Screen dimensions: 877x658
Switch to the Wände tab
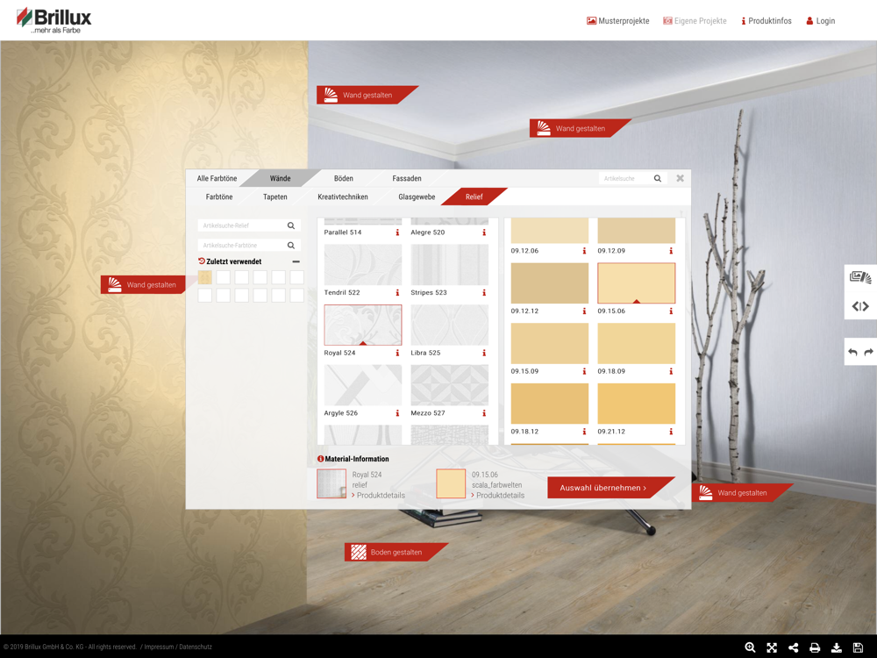point(281,178)
